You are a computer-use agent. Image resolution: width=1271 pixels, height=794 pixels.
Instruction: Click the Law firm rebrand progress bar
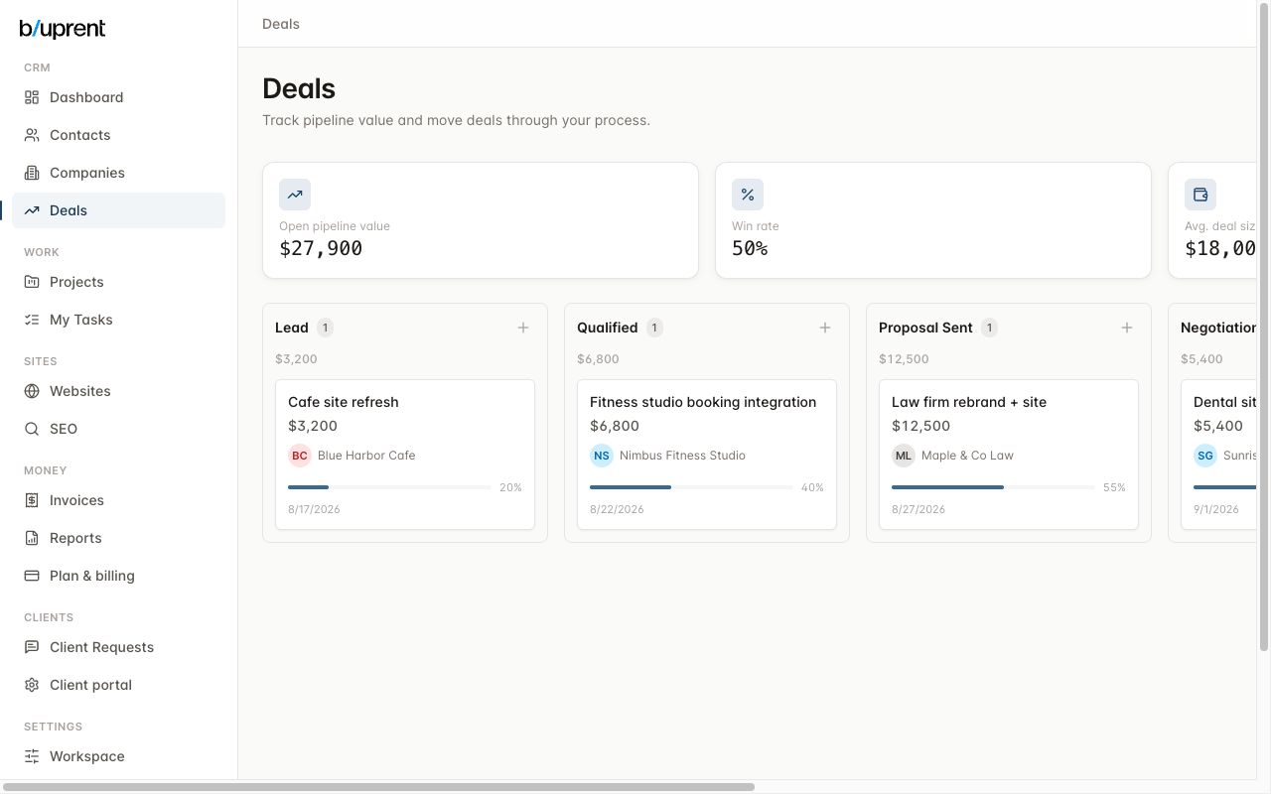point(993,487)
